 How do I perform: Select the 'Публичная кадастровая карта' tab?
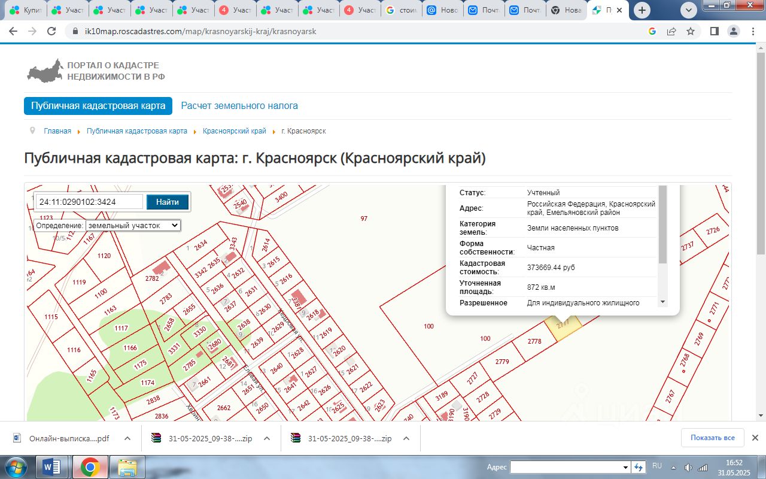[98, 106]
